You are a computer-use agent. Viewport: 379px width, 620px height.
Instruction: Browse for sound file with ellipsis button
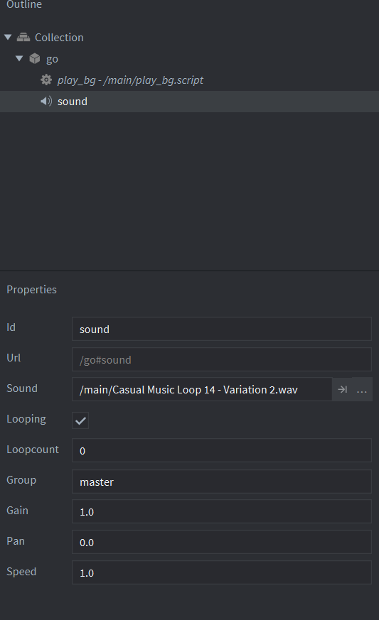tap(362, 390)
